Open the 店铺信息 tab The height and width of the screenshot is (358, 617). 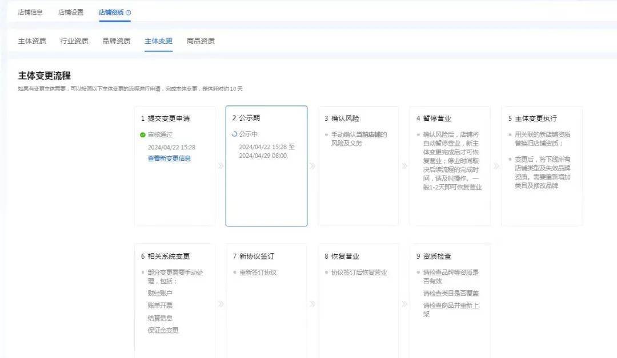[30, 12]
